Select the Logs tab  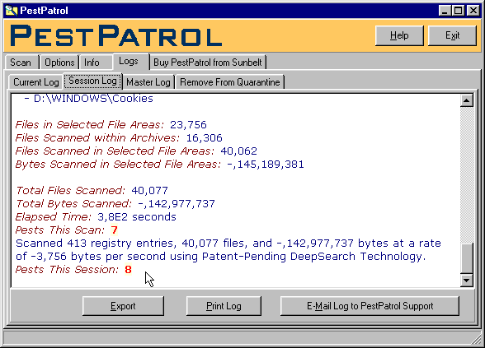(x=130, y=61)
